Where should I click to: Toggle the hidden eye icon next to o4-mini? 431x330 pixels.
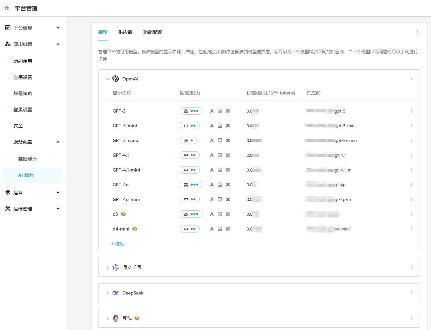coord(135,229)
